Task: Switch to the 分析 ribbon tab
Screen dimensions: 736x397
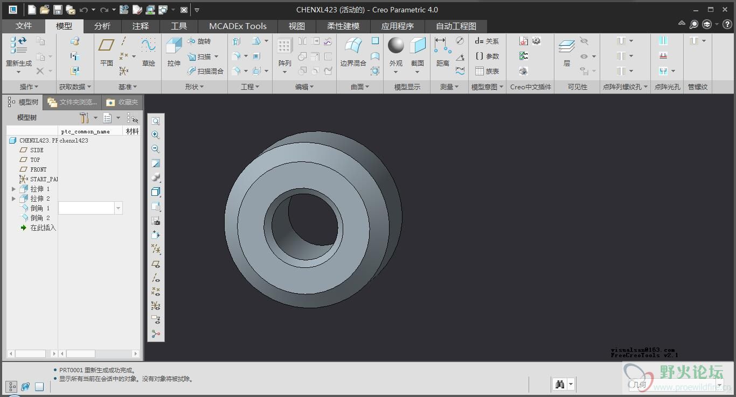Action: (x=102, y=26)
